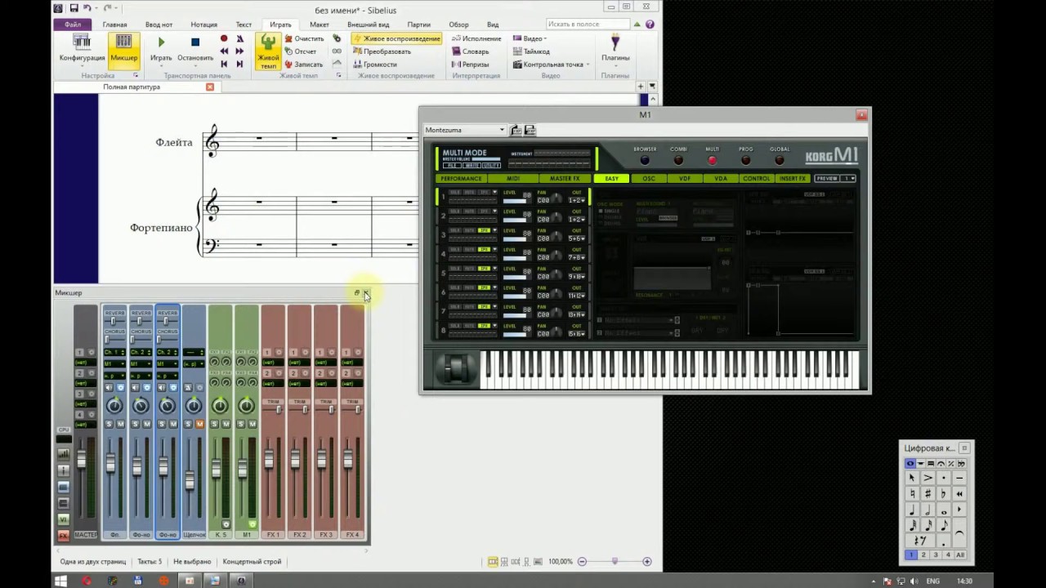Click the МАСТЕР volume fader
Image resolution: width=1046 pixels, height=588 pixels.
[x=81, y=460]
